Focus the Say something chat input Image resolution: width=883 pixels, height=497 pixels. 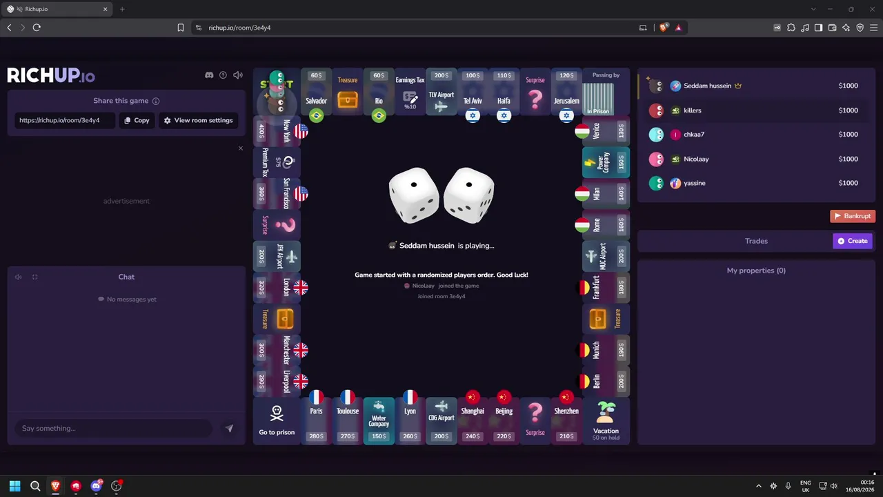click(x=114, y=429)
